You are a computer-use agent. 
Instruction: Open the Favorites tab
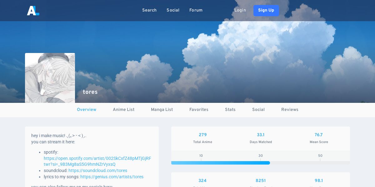199,110
